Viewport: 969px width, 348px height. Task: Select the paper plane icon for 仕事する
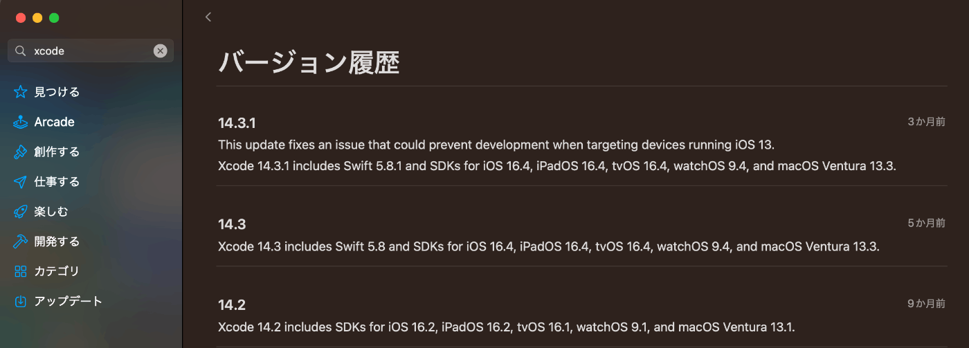20,182
